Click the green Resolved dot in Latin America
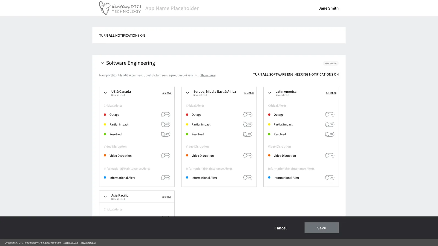The height and width of the screenshot is (246, 438). [269, 134]
